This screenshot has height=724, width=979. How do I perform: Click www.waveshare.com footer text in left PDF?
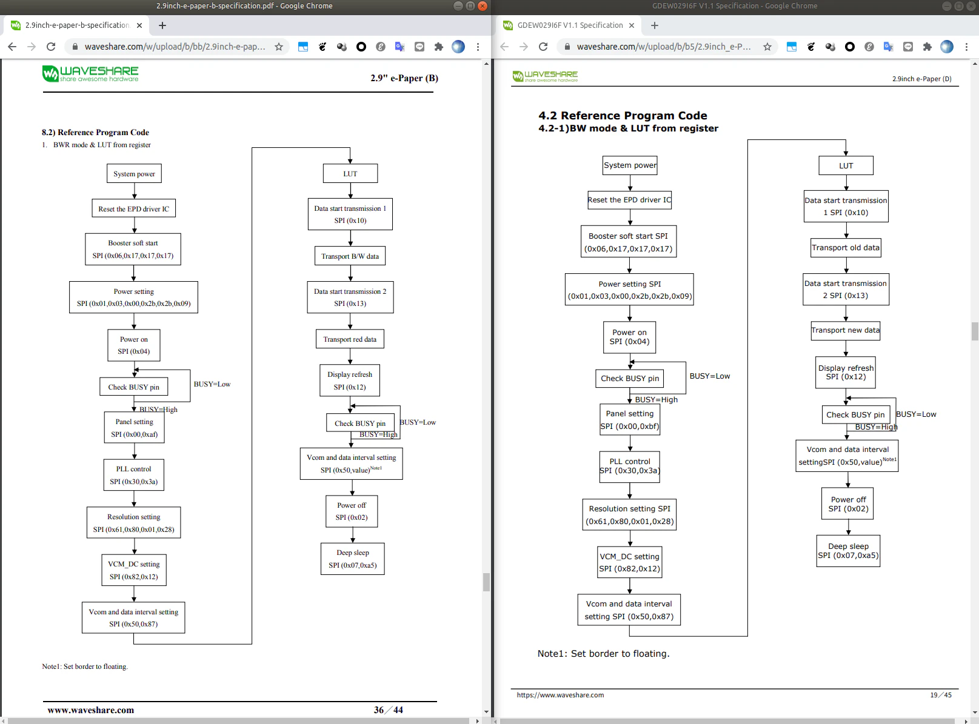(x=91, y=710)
